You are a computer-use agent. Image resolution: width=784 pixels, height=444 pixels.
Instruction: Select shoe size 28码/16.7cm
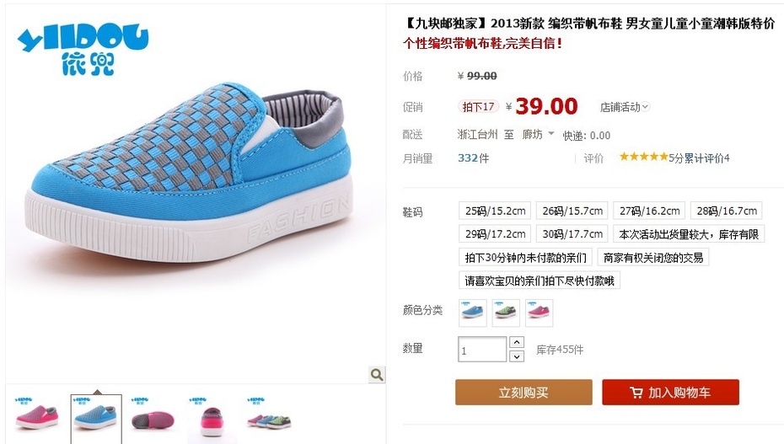pyautogui.click(x=727, y=211)
